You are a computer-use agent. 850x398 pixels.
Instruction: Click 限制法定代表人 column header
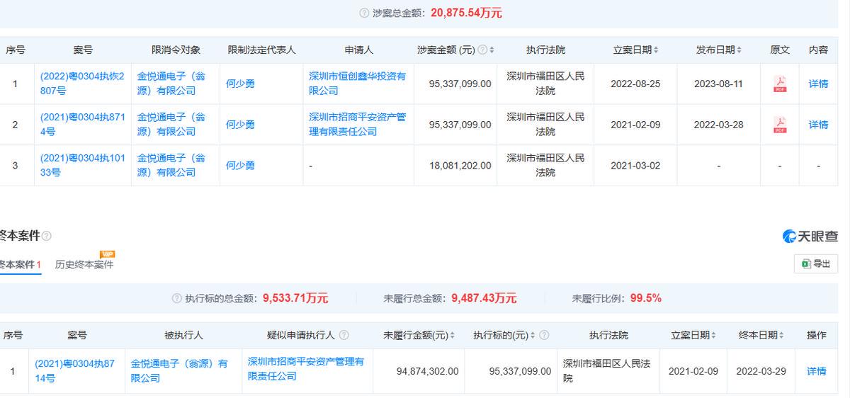point(261,50)
